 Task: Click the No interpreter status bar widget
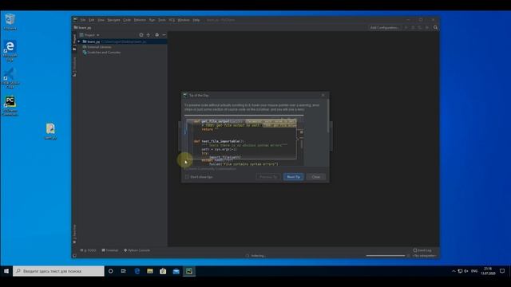coord(424,256)
